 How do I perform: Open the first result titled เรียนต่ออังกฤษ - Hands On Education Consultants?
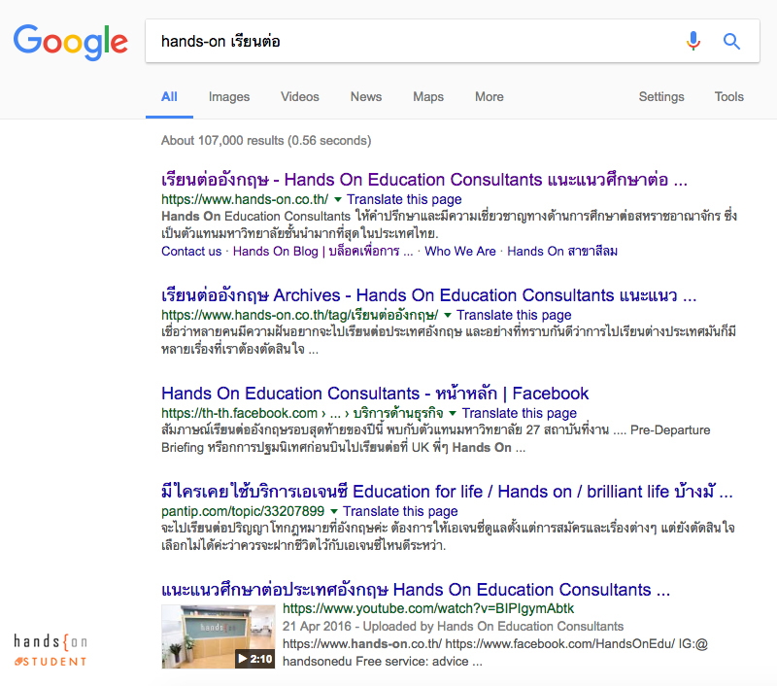coord(424,180)
